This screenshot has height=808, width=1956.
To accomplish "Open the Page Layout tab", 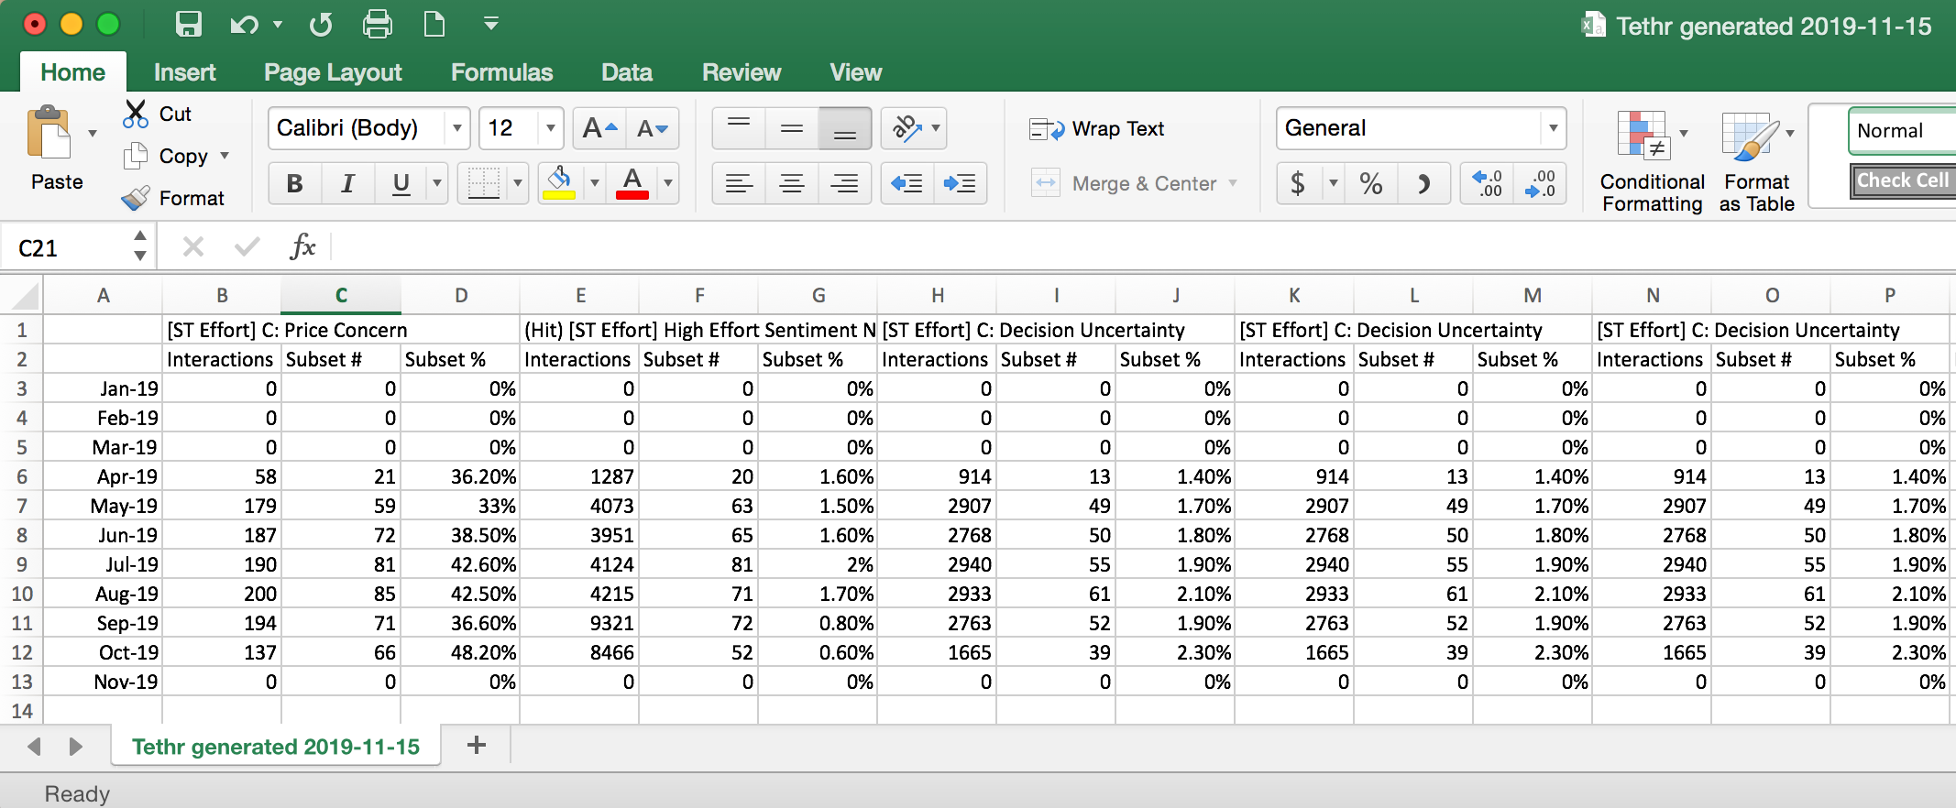I will pyautogui.click(x=333, y=72).
